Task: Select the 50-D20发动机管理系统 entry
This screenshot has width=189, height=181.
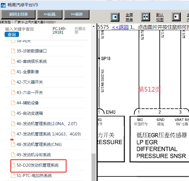Action: [37, 165]
